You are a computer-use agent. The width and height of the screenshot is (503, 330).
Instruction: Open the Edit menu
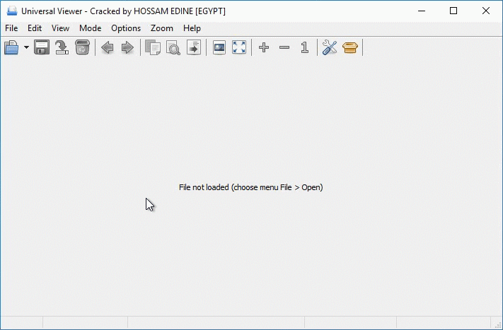coord(35,28)
